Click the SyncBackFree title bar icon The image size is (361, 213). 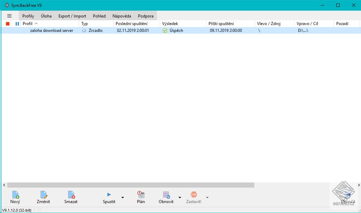(7, 5)
